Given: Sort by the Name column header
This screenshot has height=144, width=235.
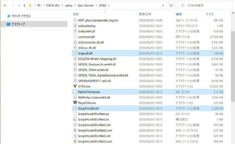Looking at the screenshot, I should (76, 14).
